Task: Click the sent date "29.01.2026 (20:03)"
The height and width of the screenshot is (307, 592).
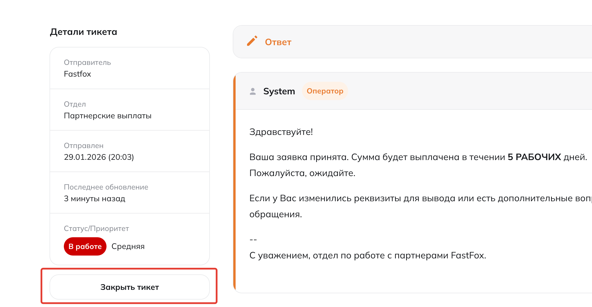Action: point(99,157)
